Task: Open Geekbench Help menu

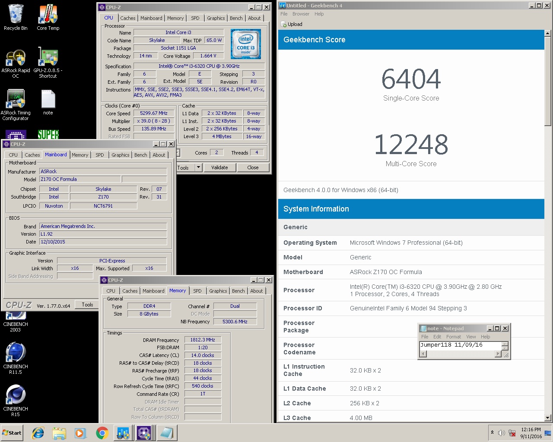Action: [x=319, y=14]
